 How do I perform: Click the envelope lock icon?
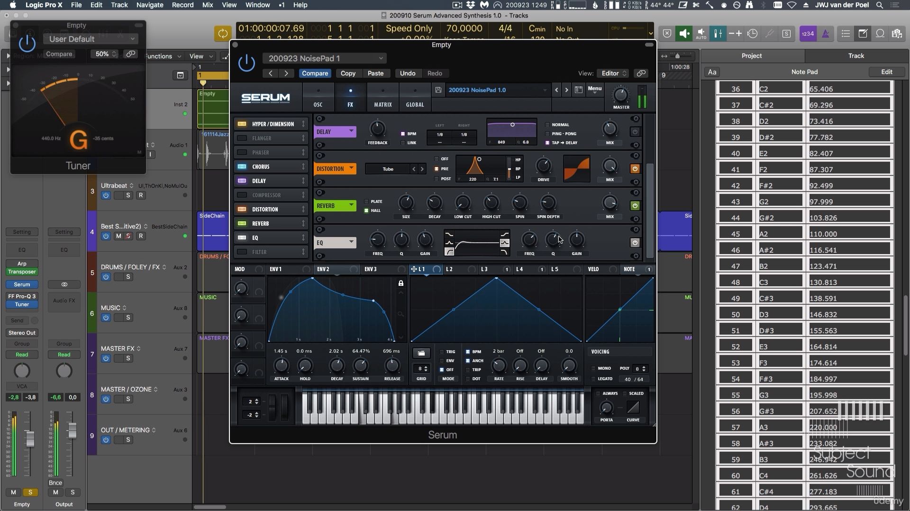point(401,283)
